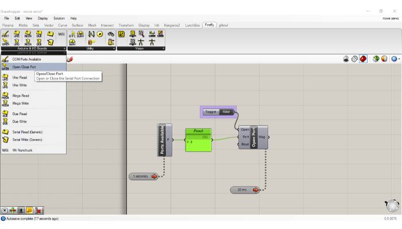Toggle red shaded preview mode icon

tap(363, 59)
